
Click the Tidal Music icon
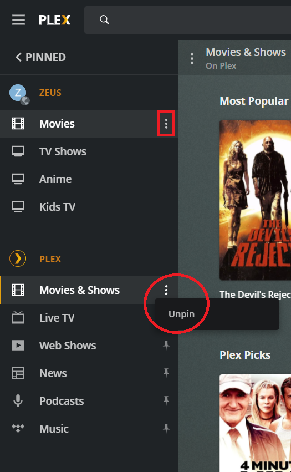pos(18,428)
